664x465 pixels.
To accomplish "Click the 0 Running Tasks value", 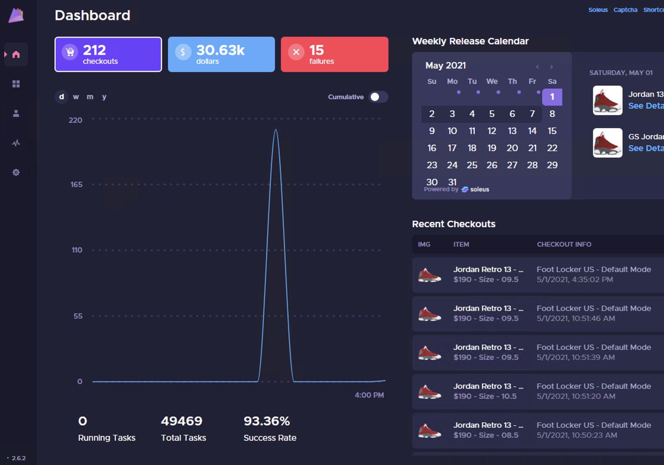I will pyautogui.click(x=82, y=421).
